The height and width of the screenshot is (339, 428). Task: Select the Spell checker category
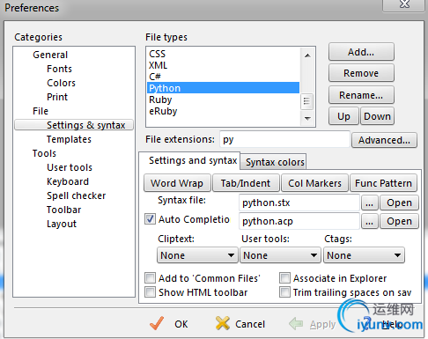[77, 195]
